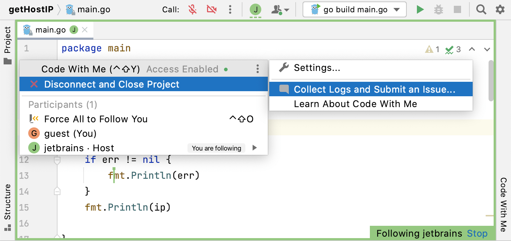Open IDE settings gear
The image size is (511, 241).
point(500,10)
